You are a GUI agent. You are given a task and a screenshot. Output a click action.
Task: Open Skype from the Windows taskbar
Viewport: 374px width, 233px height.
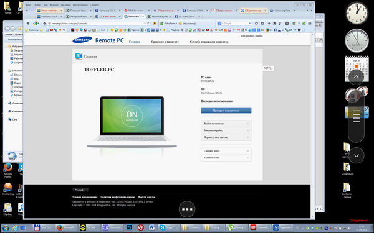[169, 227]
